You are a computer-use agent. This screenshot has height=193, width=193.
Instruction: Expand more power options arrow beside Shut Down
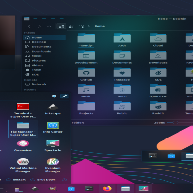pos(64,180)
